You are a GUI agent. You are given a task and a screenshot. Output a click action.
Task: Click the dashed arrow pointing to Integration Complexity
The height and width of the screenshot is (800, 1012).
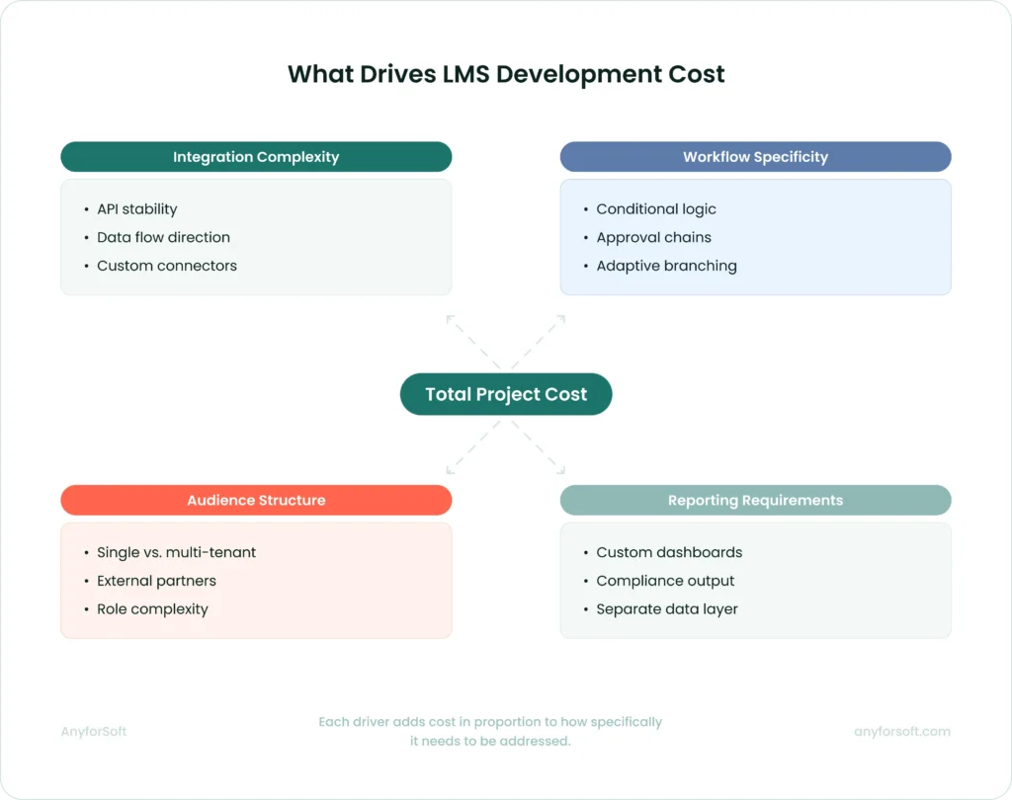click(464, 334)
